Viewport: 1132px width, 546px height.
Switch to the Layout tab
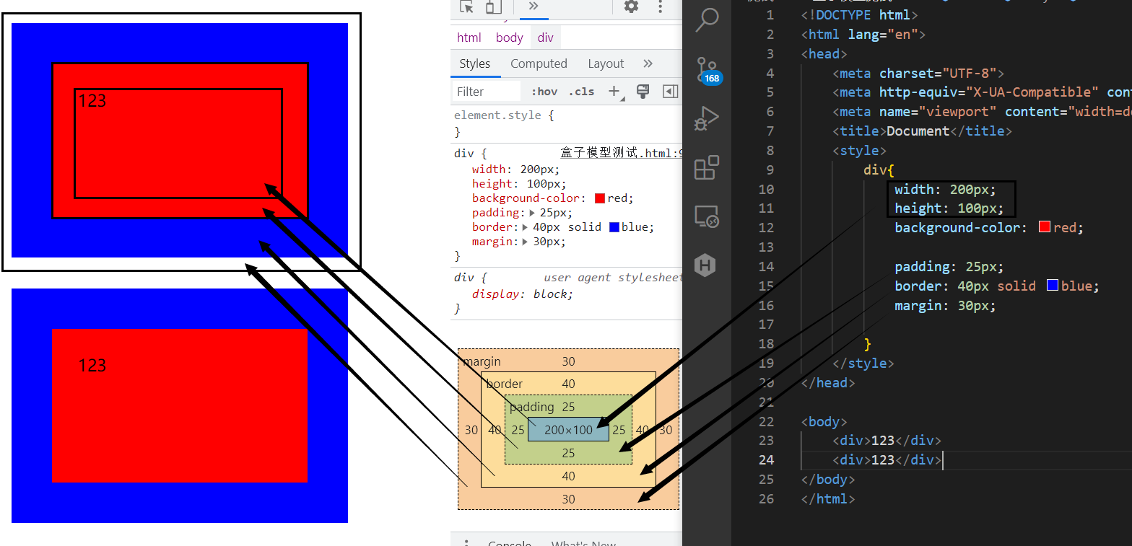[x=605, y=63]
